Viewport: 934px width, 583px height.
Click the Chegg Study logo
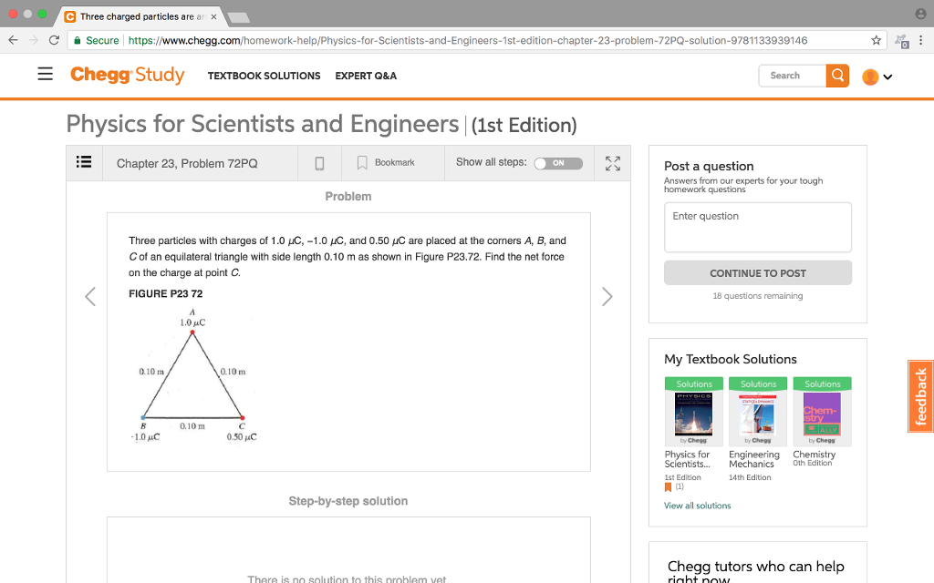(x=127, y=75)
